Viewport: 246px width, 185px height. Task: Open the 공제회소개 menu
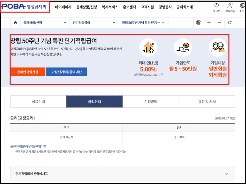(184, 7)
